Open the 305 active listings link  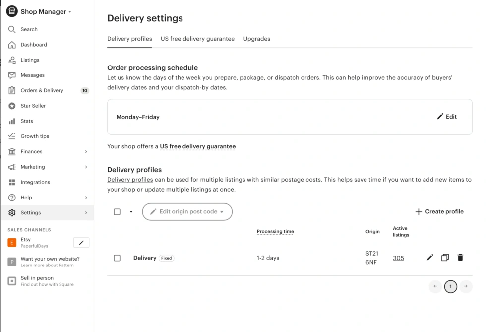click(398, 257)
